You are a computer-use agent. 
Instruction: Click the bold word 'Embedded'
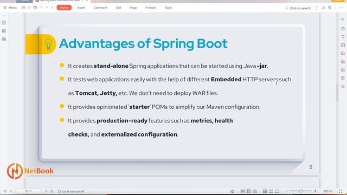coord(226,80)
